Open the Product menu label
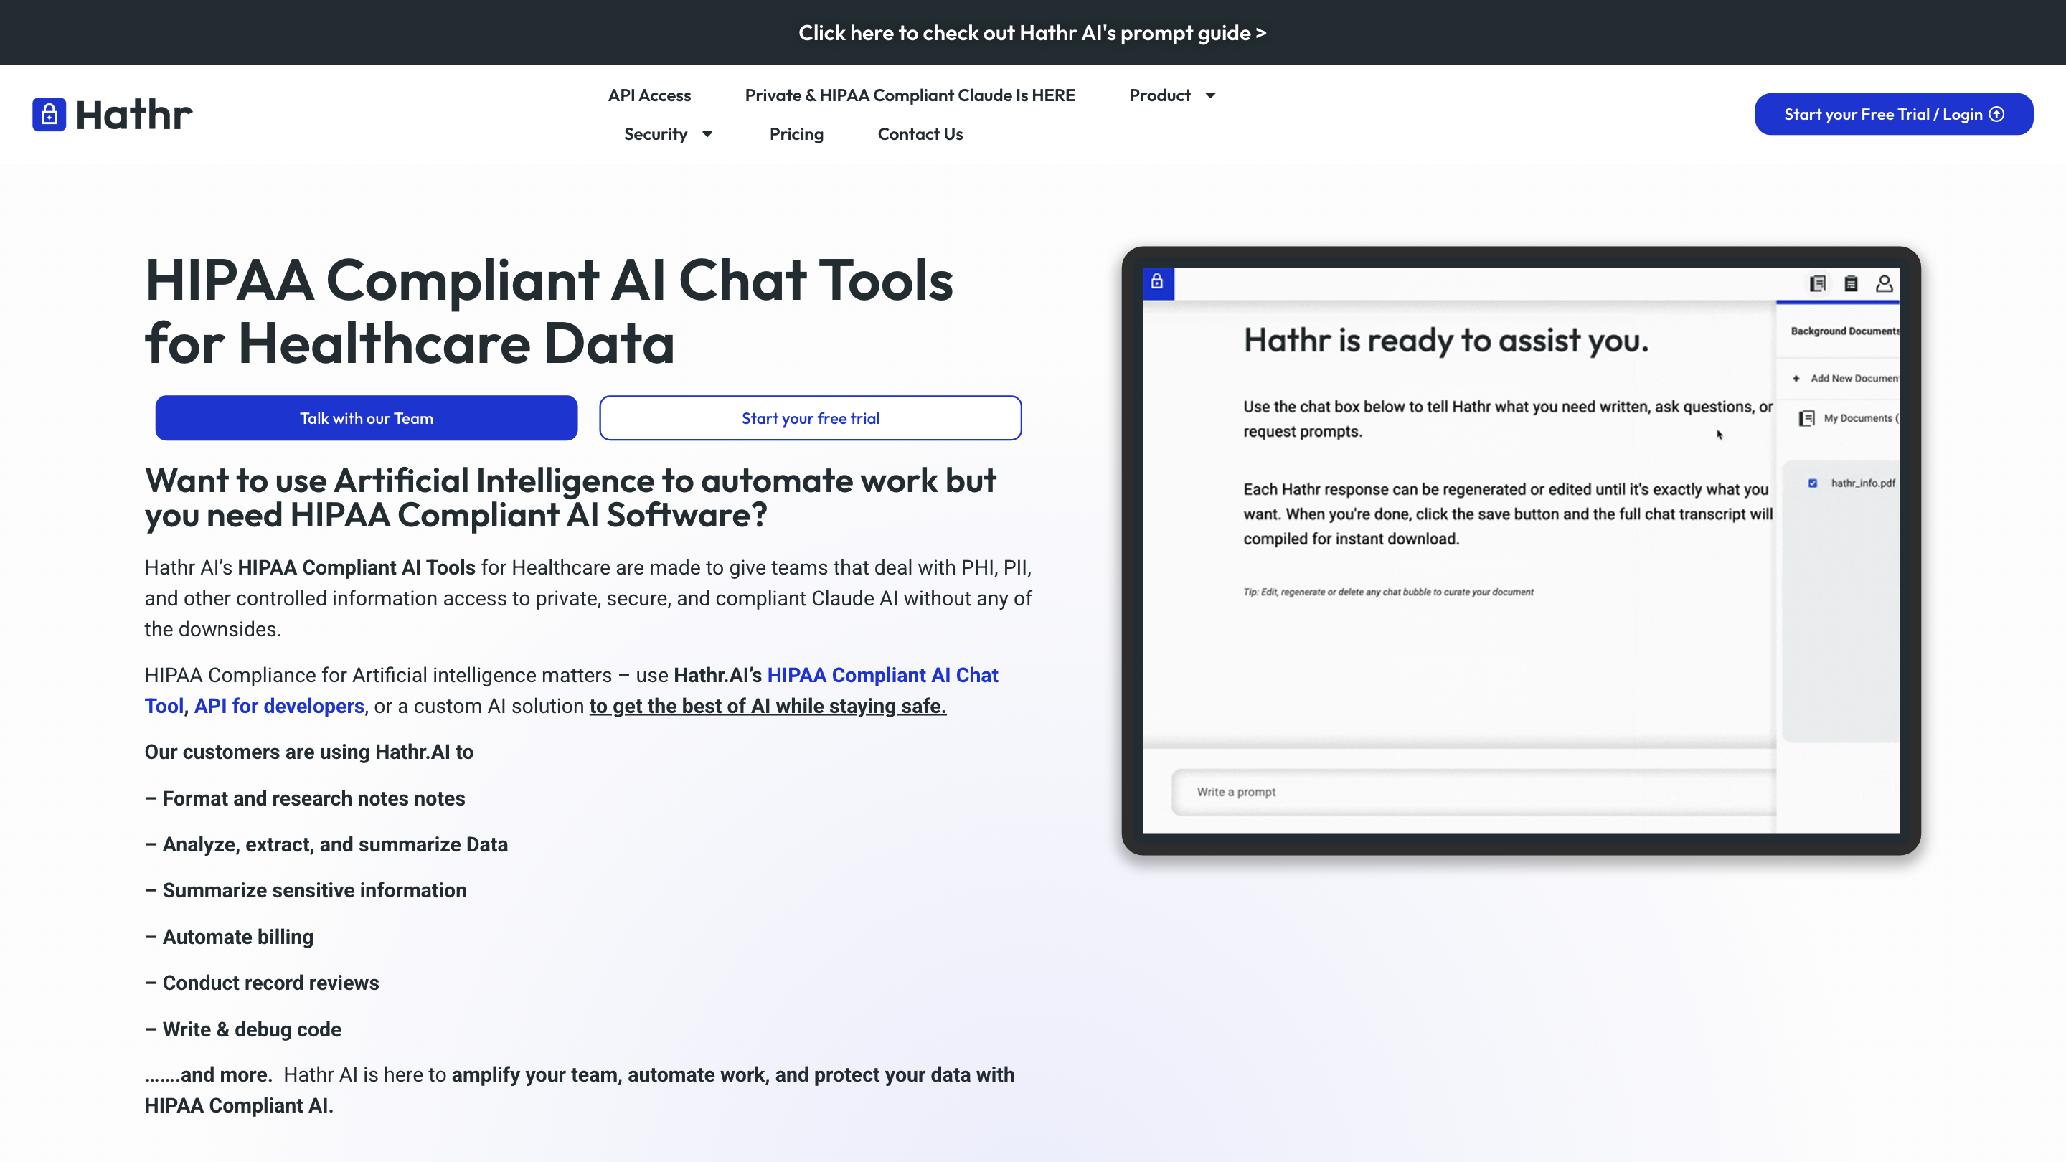The height and width of the screenshot is (1162, 2066). point(1159,95)
